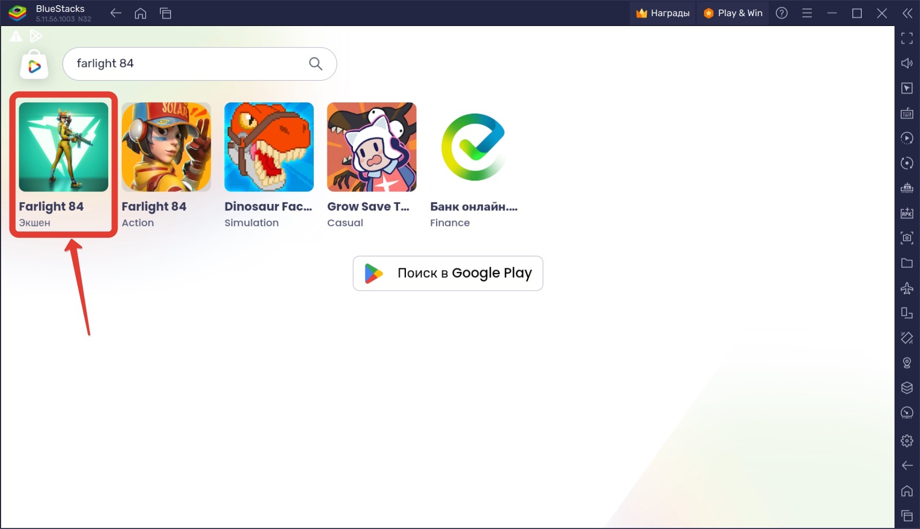
Task: Click the warning triangle icon
Action: tap(16, 36)
